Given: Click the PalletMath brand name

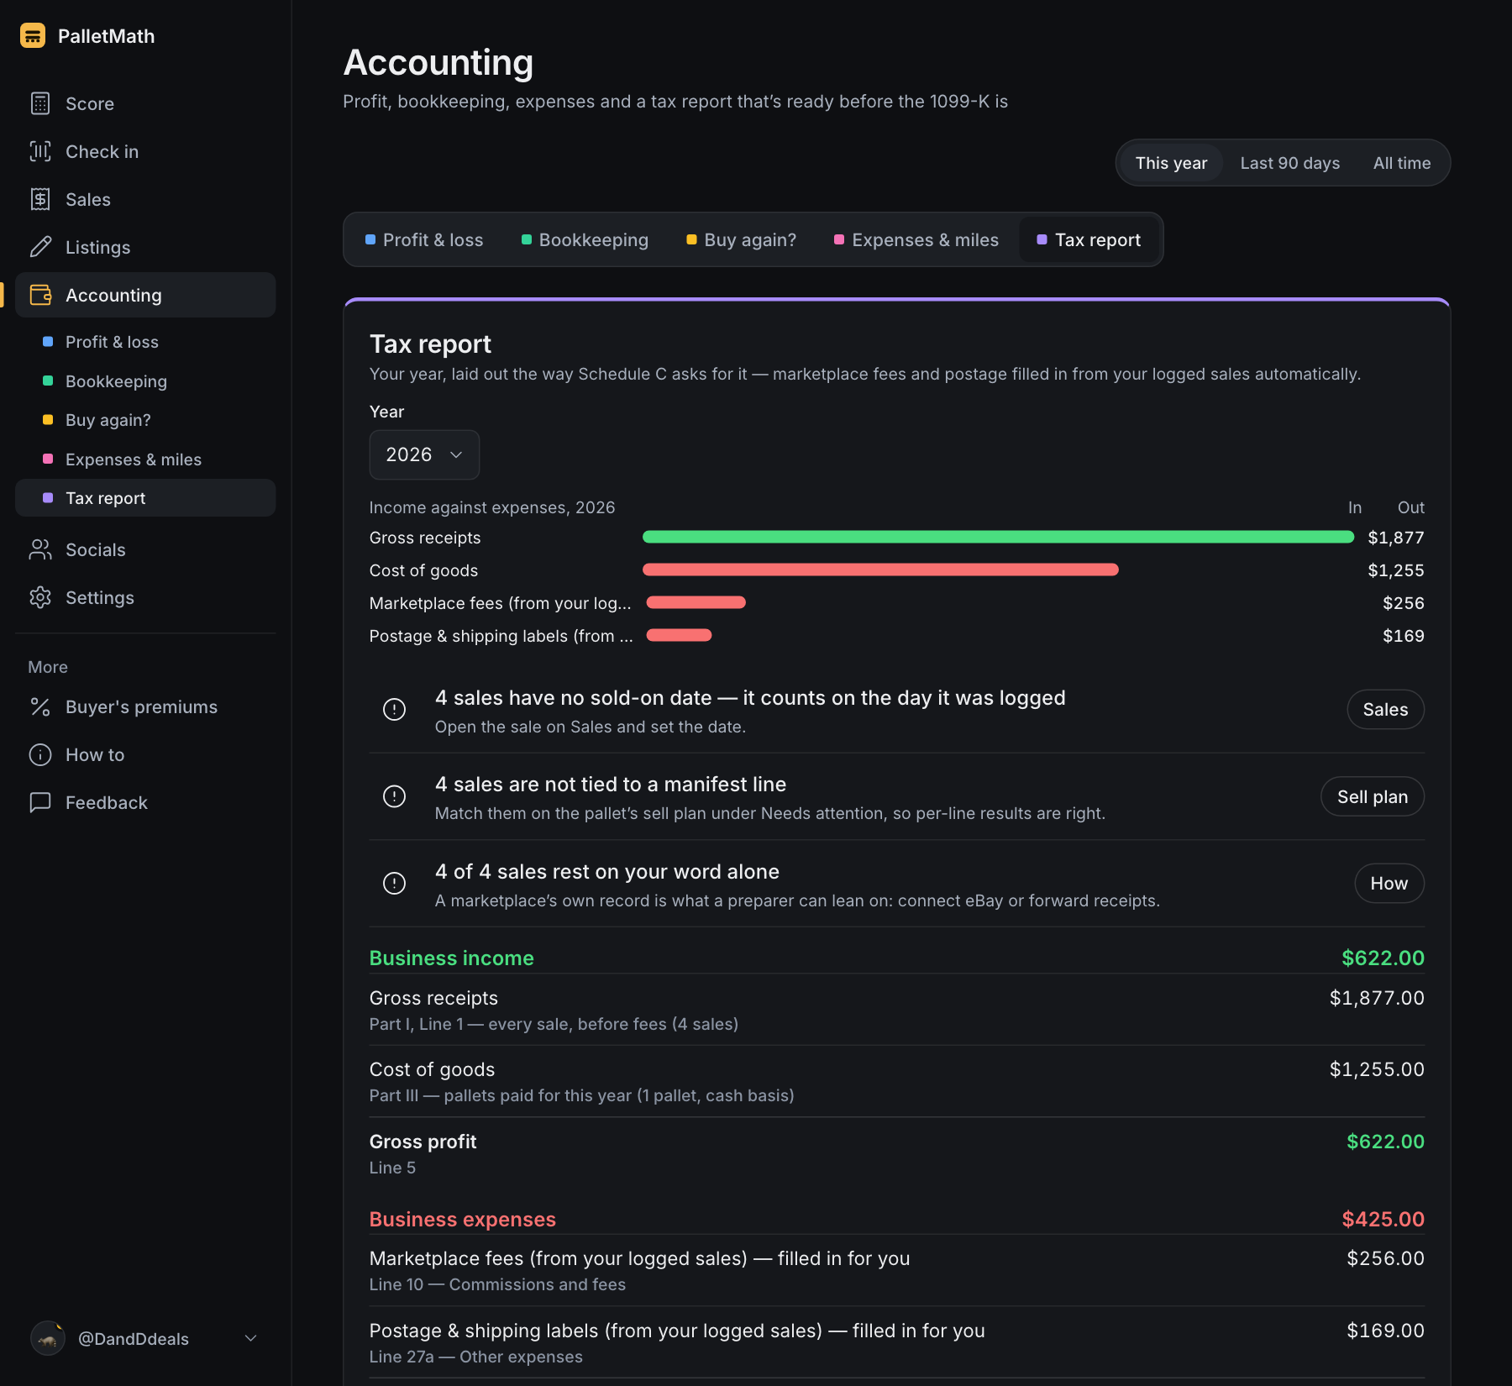Looking at the screenshot, I should (106, 36).
